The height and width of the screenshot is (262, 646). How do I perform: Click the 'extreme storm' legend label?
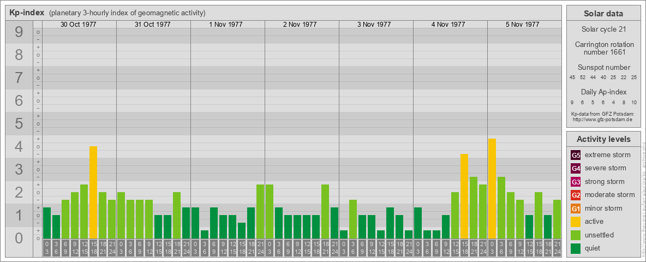[608, 155]
